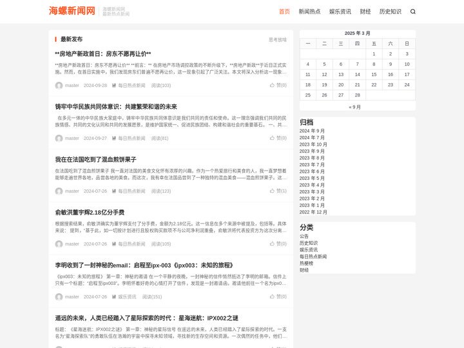Like the 混血煎饼果子 post with 赞(1)
This screenshot has height=348, width=464.
coord(278,191)
